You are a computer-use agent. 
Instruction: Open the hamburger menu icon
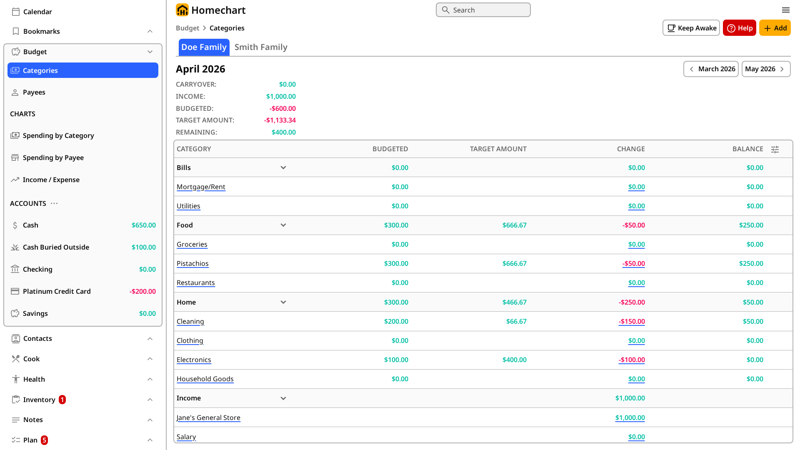coord(785,10)
